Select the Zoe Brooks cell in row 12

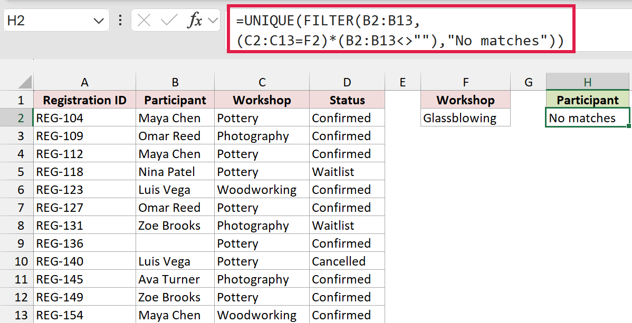175,297
